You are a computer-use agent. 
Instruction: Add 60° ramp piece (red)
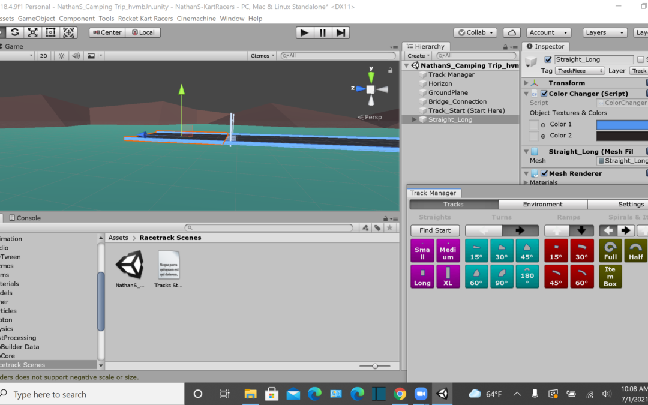click(x=581, y=277)
